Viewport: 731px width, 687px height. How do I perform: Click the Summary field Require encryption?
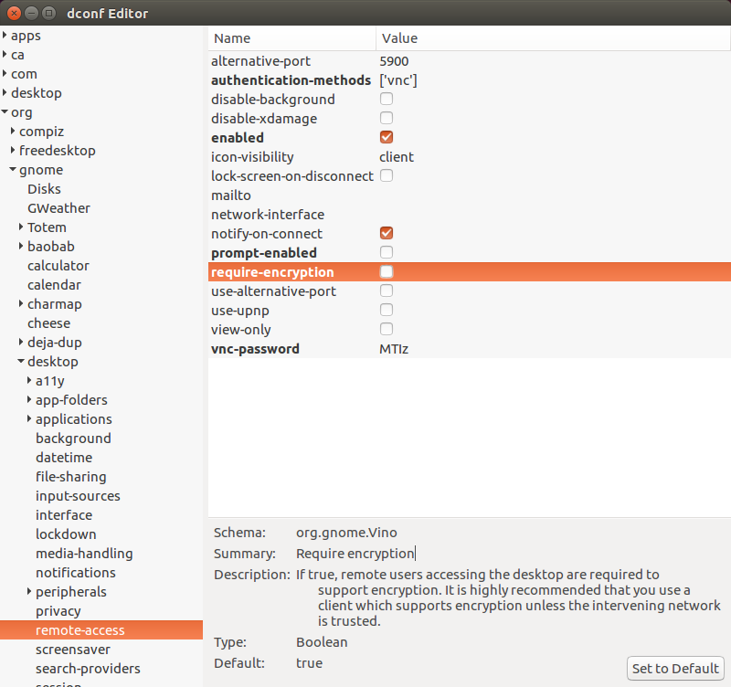coord(355,554)
